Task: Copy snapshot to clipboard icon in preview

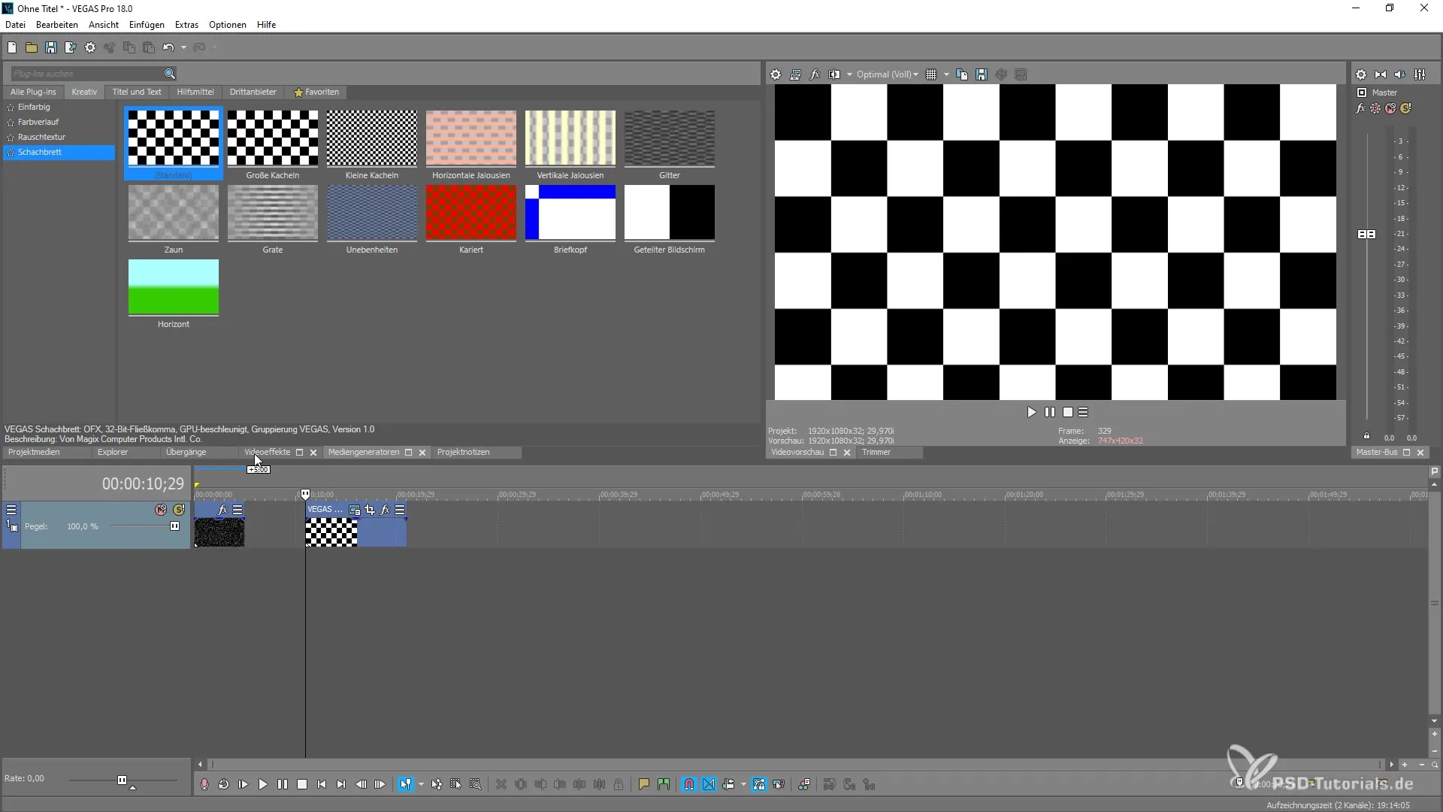Action: pyautogui.click(x=962, y=74)
